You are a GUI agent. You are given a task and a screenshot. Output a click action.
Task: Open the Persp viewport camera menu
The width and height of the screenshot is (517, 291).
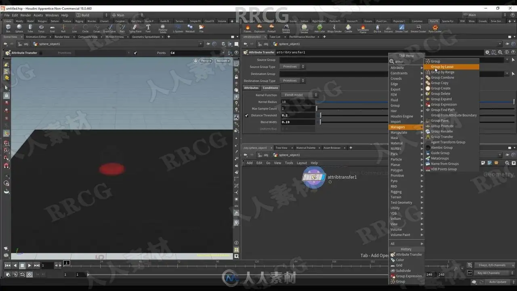pyautogui.click(x=206, y=61)
